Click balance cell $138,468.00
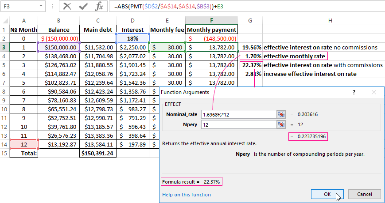This screenshot has width=385, height=203. (x=58, y=56)
